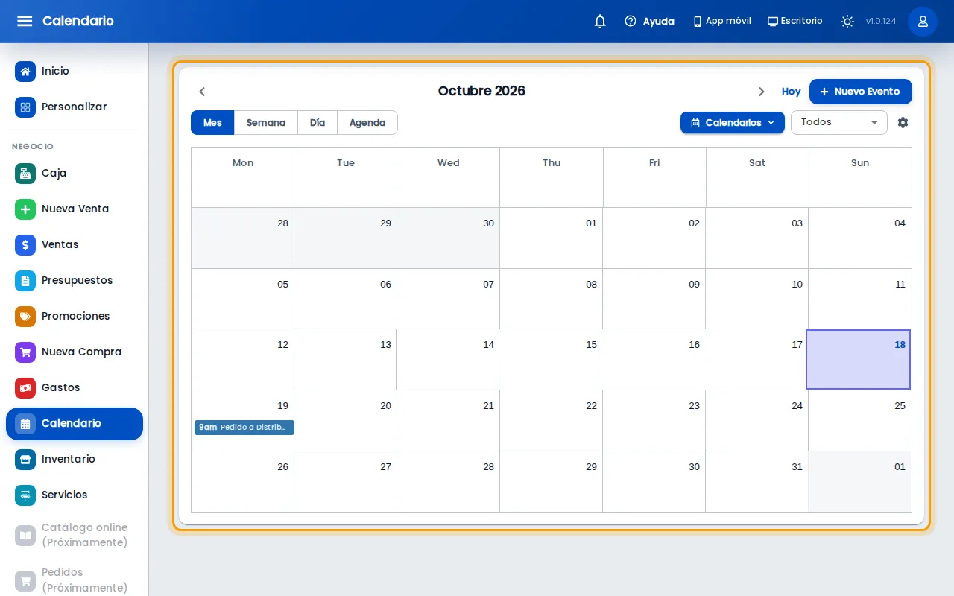Screen dimensions: 954x596
Task: Open the hamburger menu icon
Action: pos(25,21)
